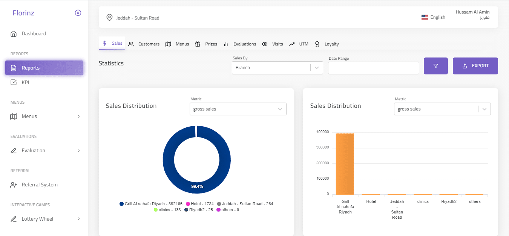Open Metric dropdown on donut chart card
This screenshot has height=236, width=509.
238,109
